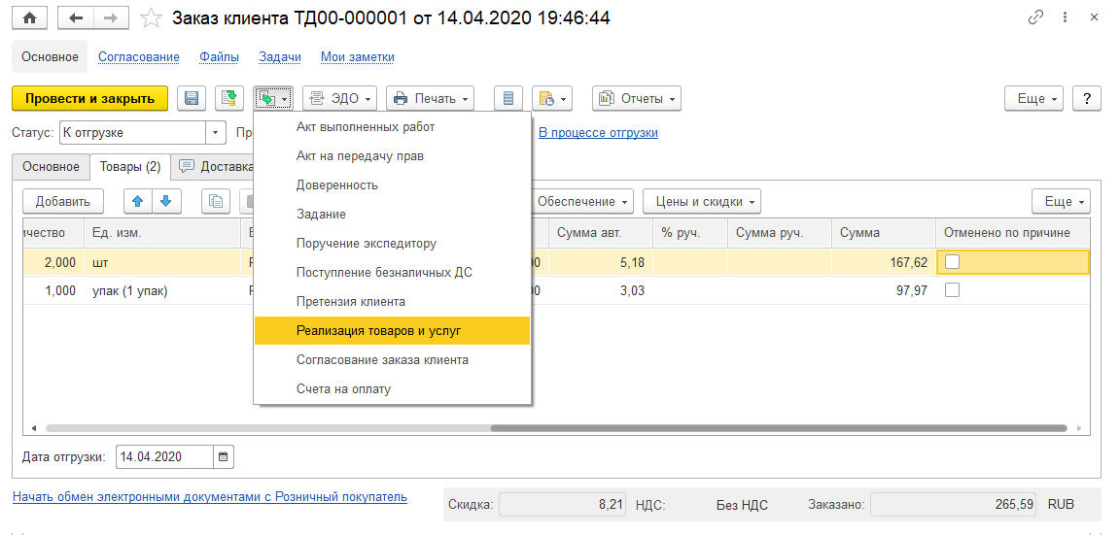The width and height of the screenshot is (1120, 535).
Task: Post the document using the green arrow icon
Action: (229, 98)
